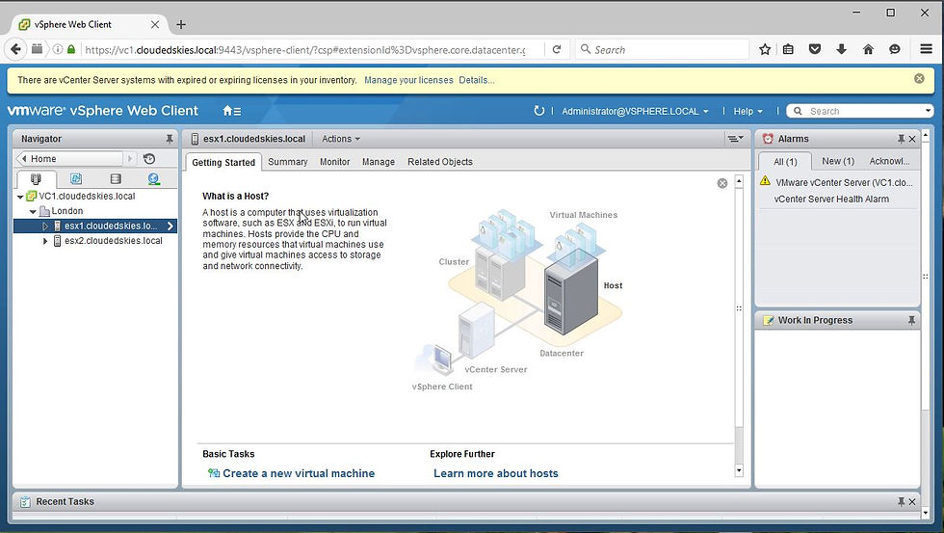
Task: Open the browser hamburger menu
Action: [x=927, y=49]
